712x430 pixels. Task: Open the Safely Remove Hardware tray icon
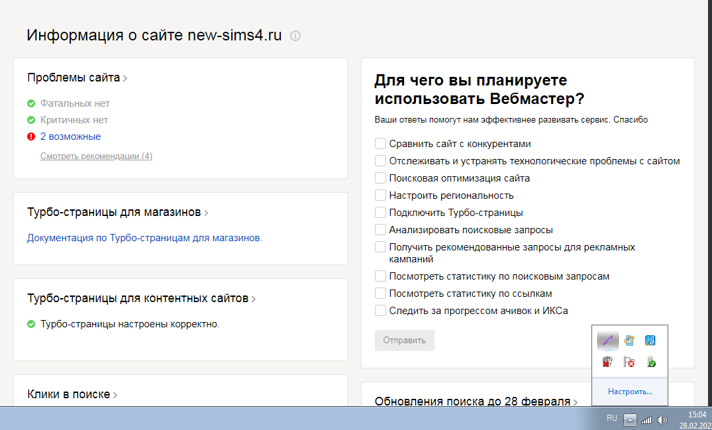click(651, 362)
